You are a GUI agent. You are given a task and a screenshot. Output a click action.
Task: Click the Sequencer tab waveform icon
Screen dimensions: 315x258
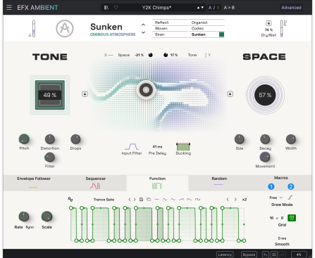click(95, 186)
